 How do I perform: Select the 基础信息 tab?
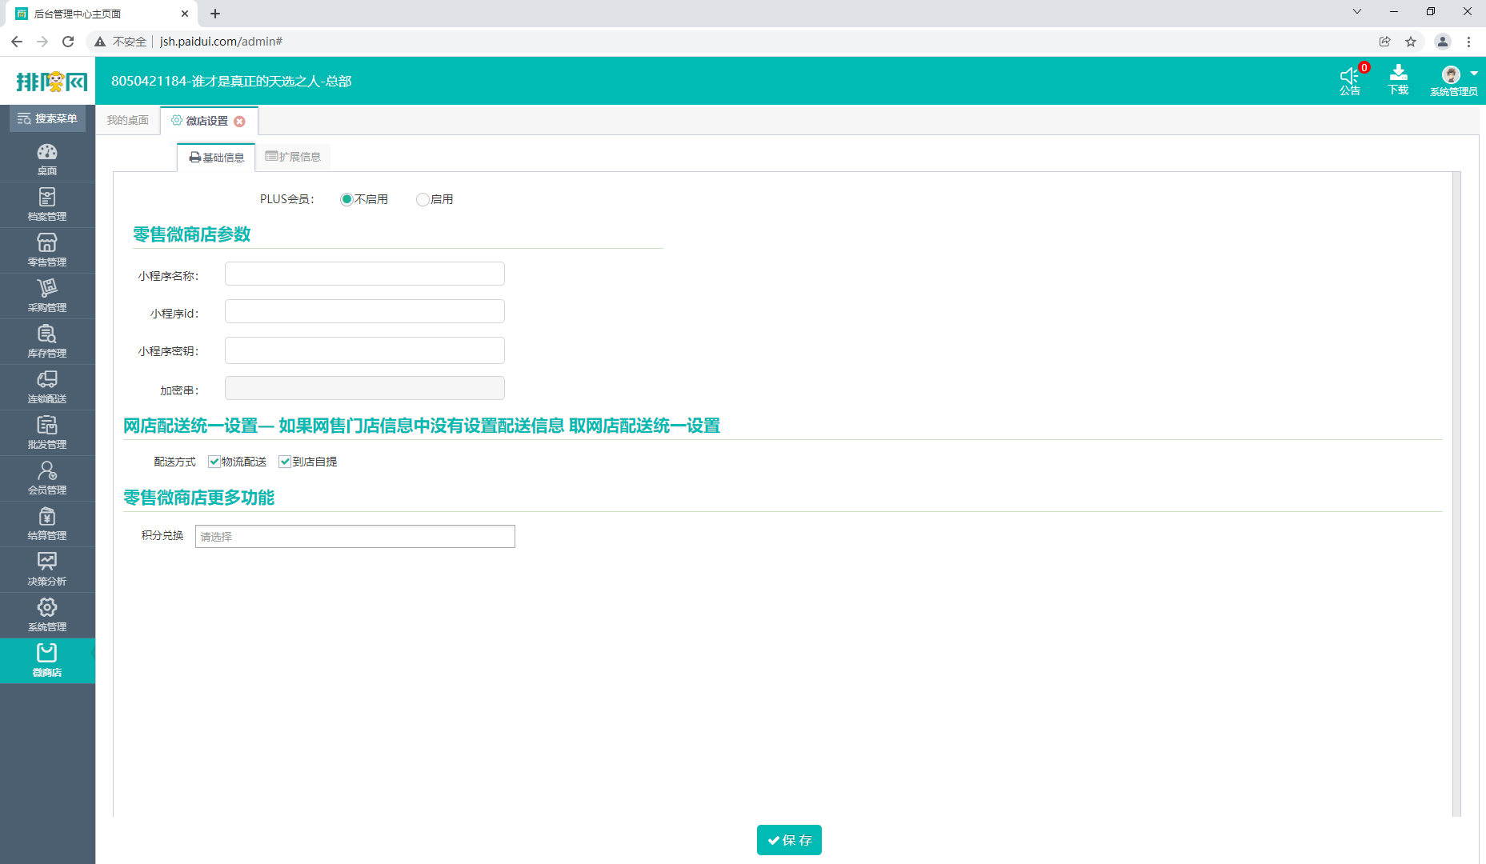(x=216, y=157)
